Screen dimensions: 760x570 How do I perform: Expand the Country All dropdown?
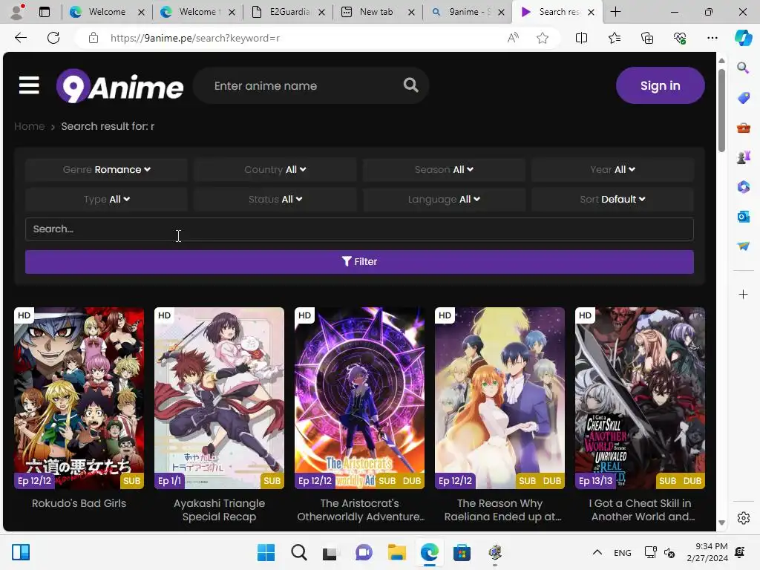[x=275, y=170]
